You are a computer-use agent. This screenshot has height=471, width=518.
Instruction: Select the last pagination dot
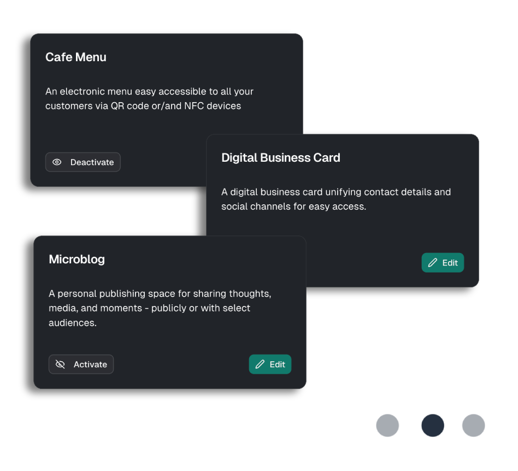click(473, 426)
